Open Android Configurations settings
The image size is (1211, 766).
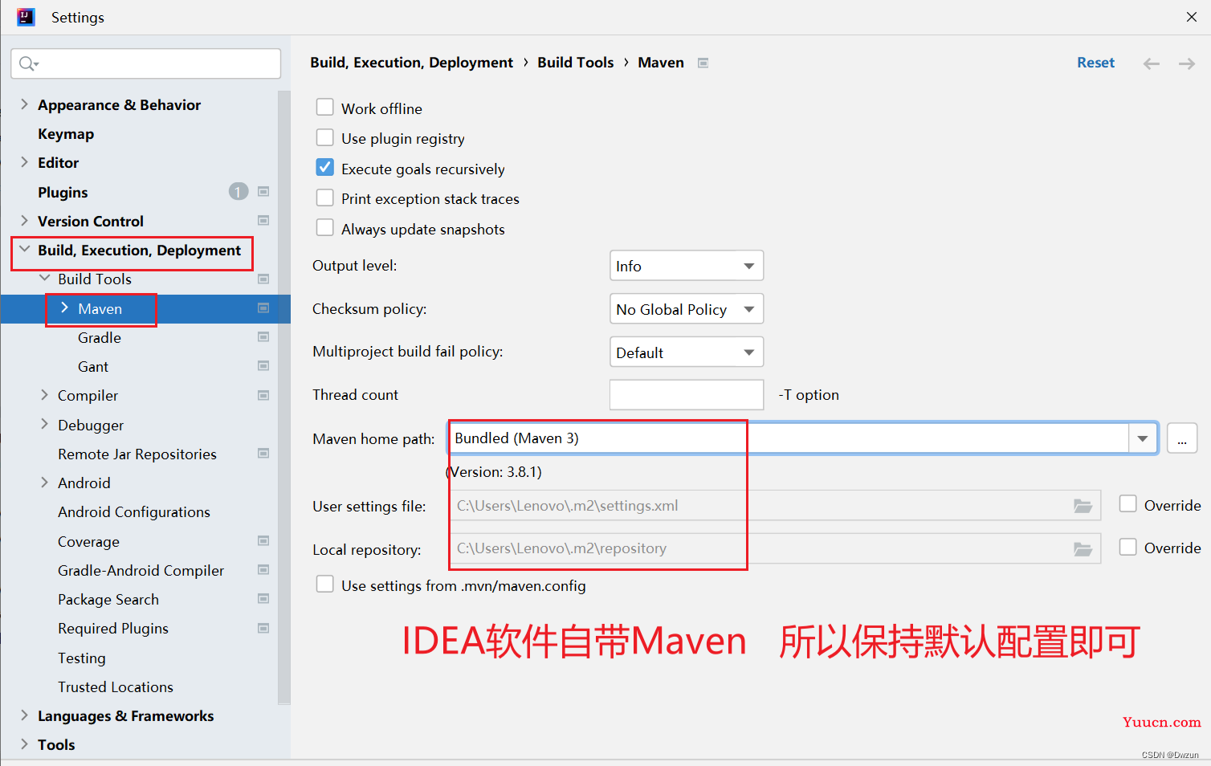134,512
